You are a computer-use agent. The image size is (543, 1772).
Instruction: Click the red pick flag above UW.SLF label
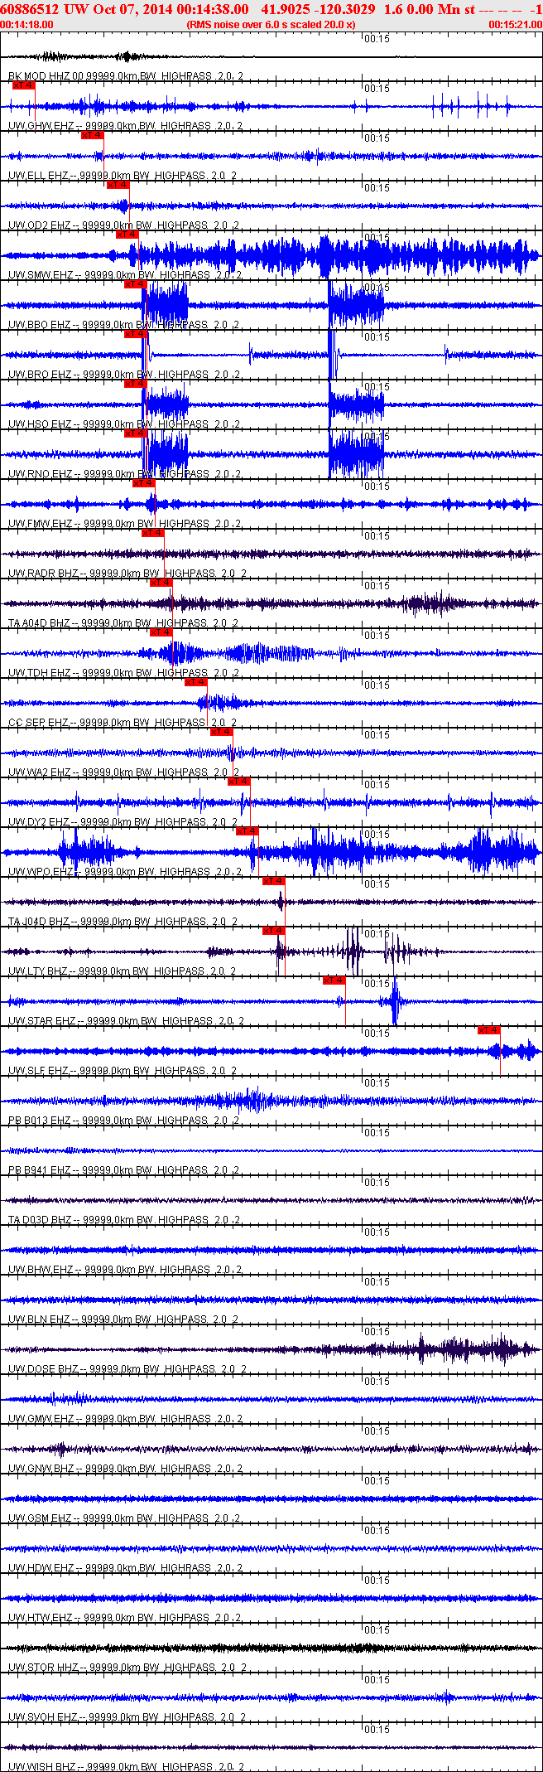click(x=488, y=1029)
